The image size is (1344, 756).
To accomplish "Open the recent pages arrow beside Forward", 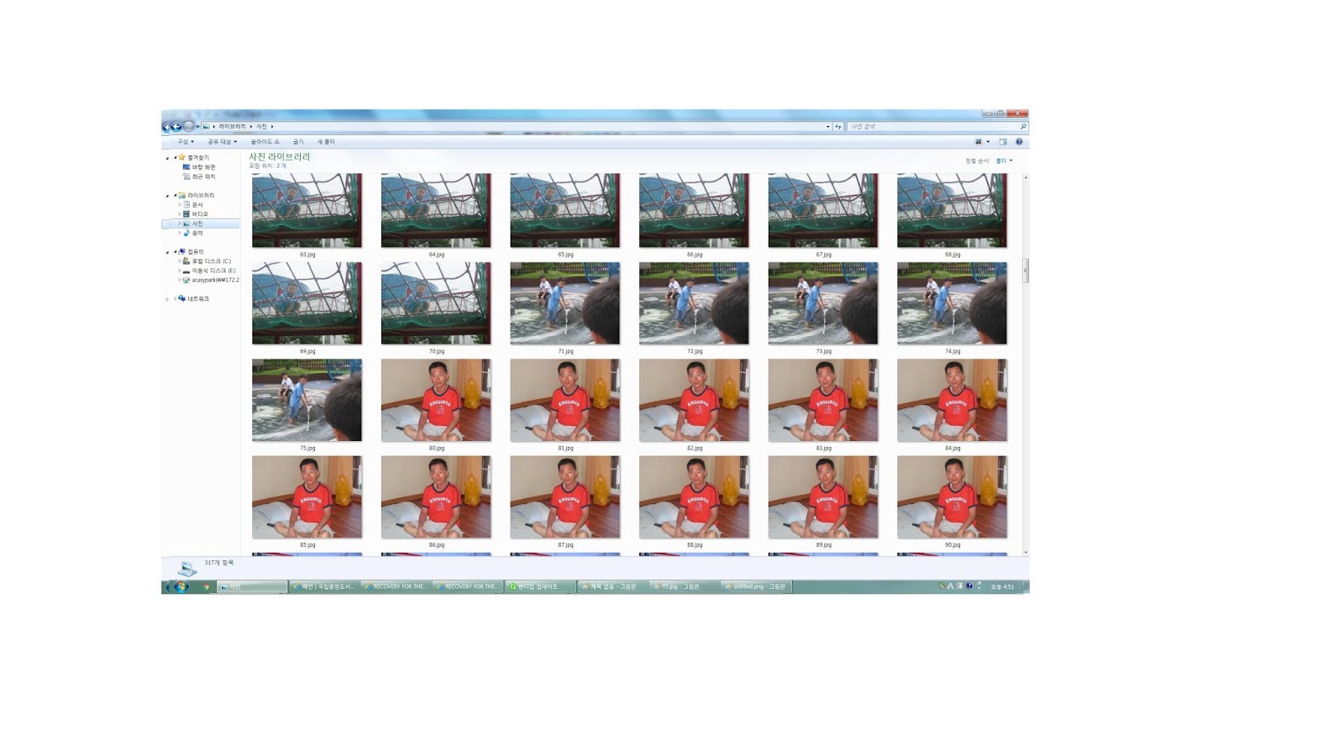I will click(197, 127).
